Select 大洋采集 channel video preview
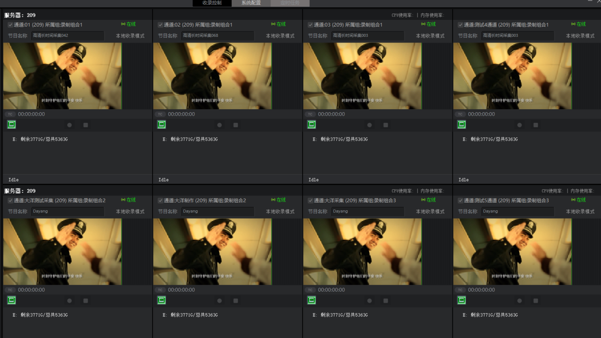Screen dimensions: 601x338 [x=362, y=251]
